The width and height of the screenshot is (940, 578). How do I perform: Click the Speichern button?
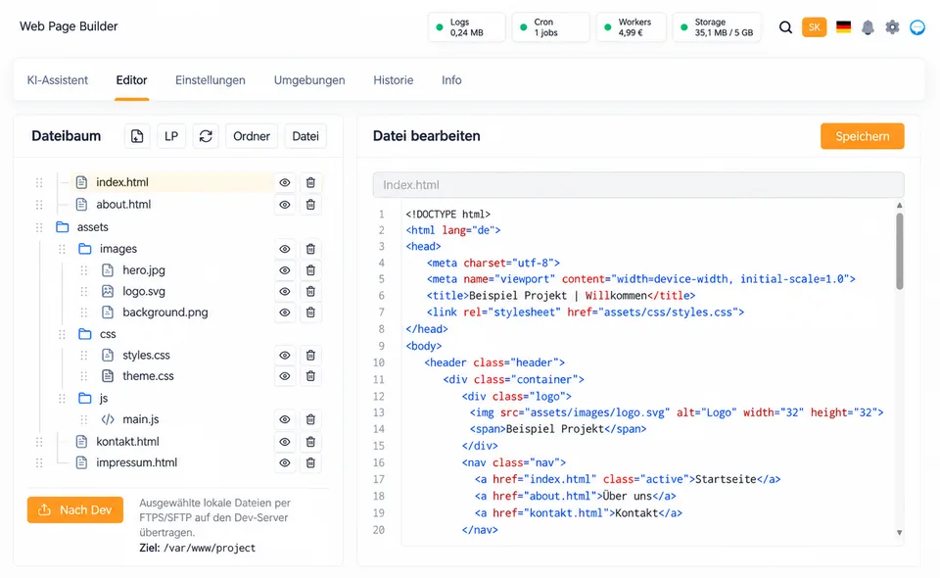point(862,136)
